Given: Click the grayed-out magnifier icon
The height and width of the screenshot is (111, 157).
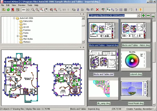Looking at the screenshot, I should 60,10.
